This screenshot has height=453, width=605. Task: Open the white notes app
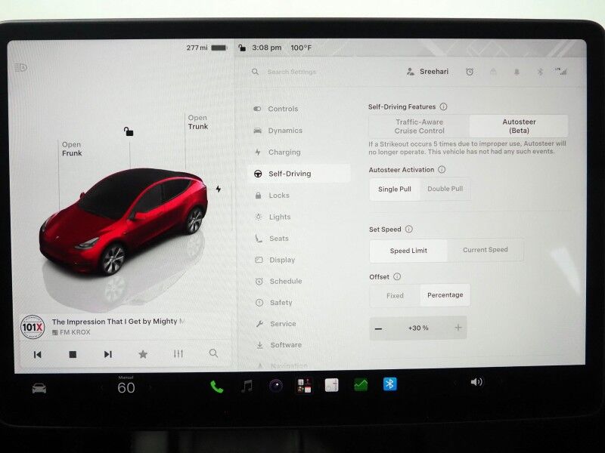coord(331,385)
